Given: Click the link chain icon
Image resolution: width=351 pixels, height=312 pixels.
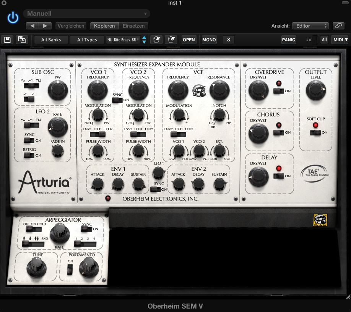Looking at the screenshot, I should 338,26.
